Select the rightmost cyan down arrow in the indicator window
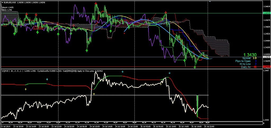The height and width of the screenshot is (128, 271). pos(170,73)
